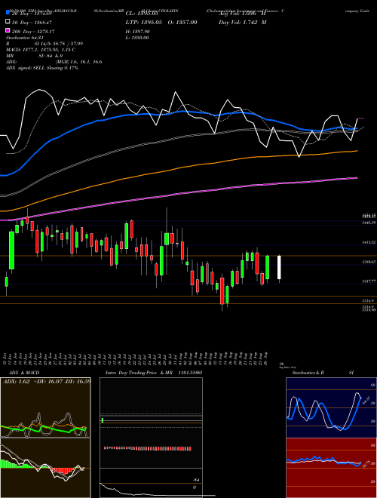Click the 'ADX: 1.62 +DY: 16.07 -DY: 16.59' readout

tap(47, 381)
